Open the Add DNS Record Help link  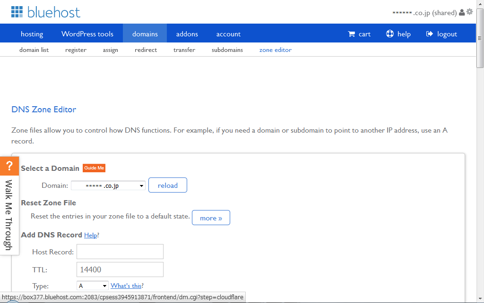click(x=91, y=235)
